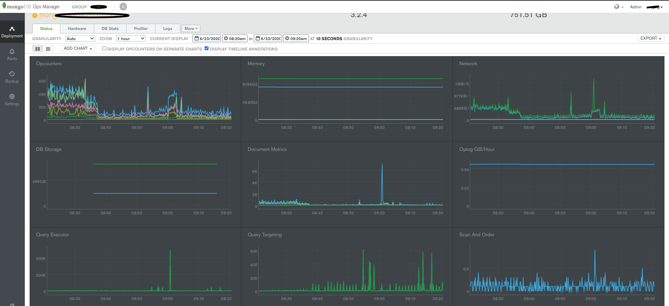
Task: Expand the More tab menu
Action: coord(191,29)
